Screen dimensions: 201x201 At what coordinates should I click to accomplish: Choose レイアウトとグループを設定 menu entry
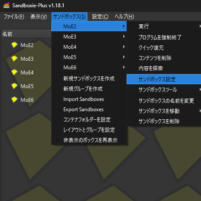point(89,130)
